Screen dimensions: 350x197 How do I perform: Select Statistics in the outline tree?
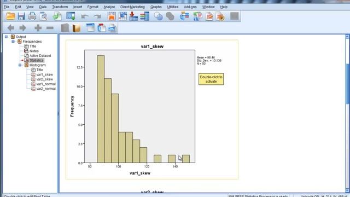(37, 61)
